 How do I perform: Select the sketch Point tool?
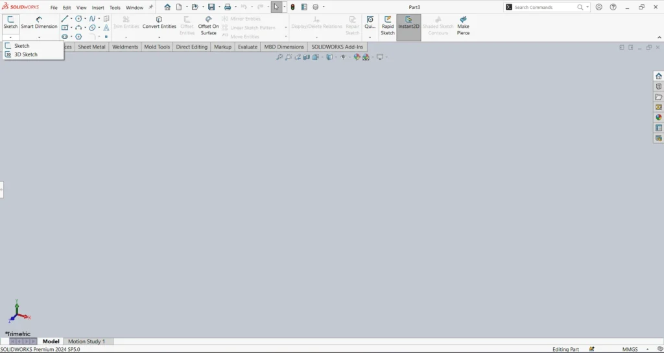click(106, 37)
